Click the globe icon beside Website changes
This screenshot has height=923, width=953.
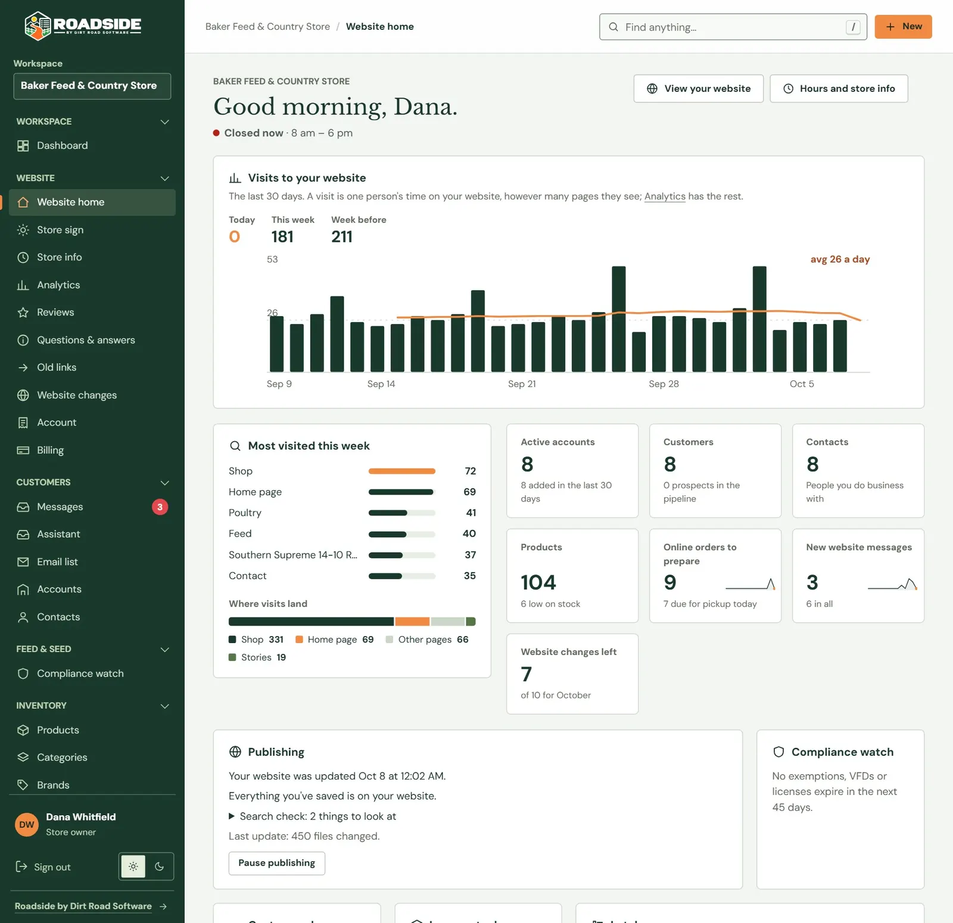click(x=23, y=395)
